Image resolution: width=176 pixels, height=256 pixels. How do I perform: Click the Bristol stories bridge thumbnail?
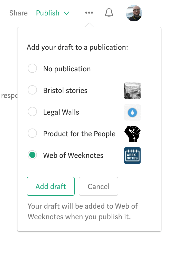pyautogui.click(x=132, y=91)
